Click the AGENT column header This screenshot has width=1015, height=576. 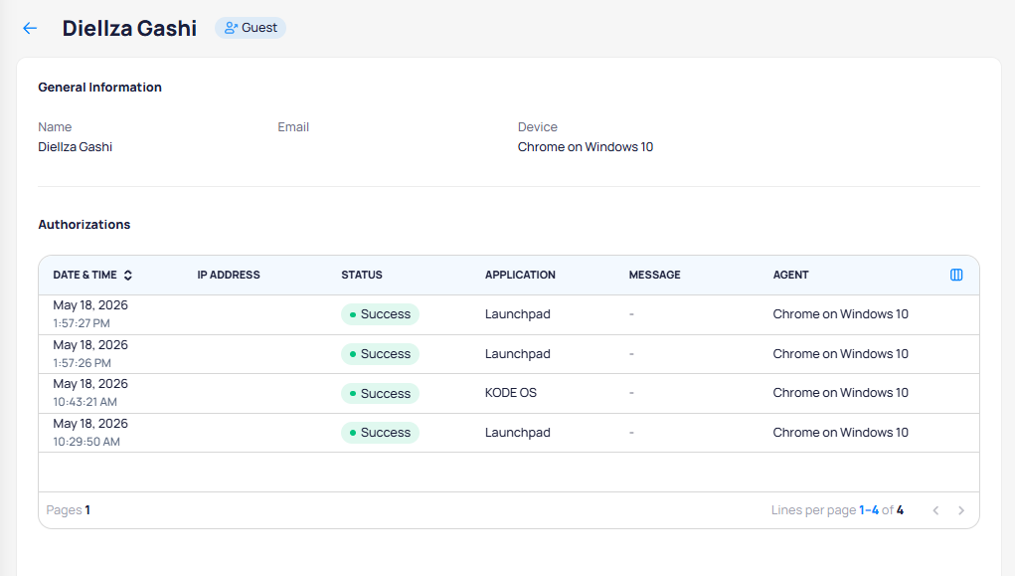coord(790,275)
